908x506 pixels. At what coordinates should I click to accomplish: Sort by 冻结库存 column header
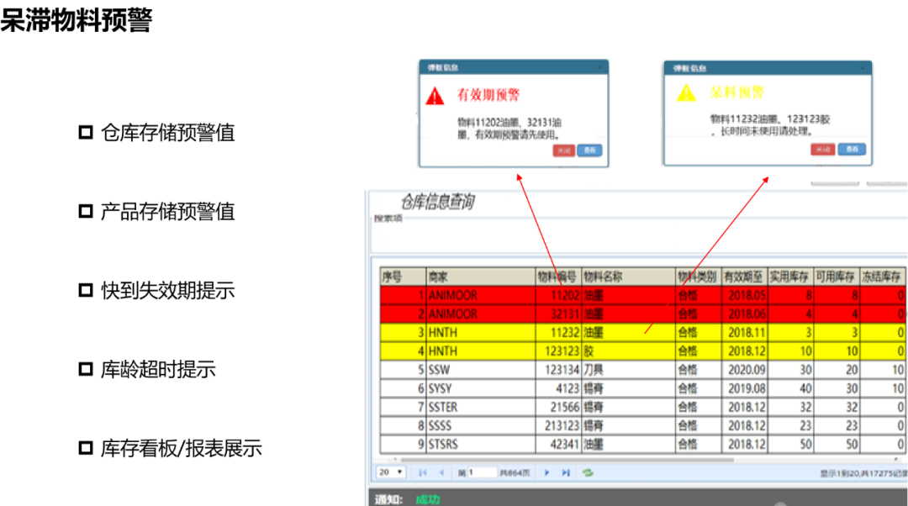(x=883, y=277)
